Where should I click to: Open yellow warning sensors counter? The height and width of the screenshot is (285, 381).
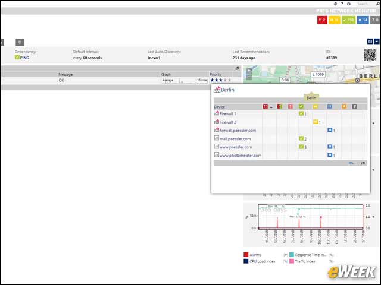(335, 20)
